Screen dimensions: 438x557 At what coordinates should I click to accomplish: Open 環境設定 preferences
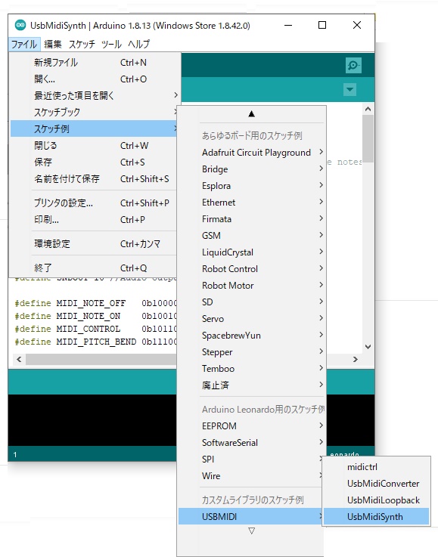point(94,243)
